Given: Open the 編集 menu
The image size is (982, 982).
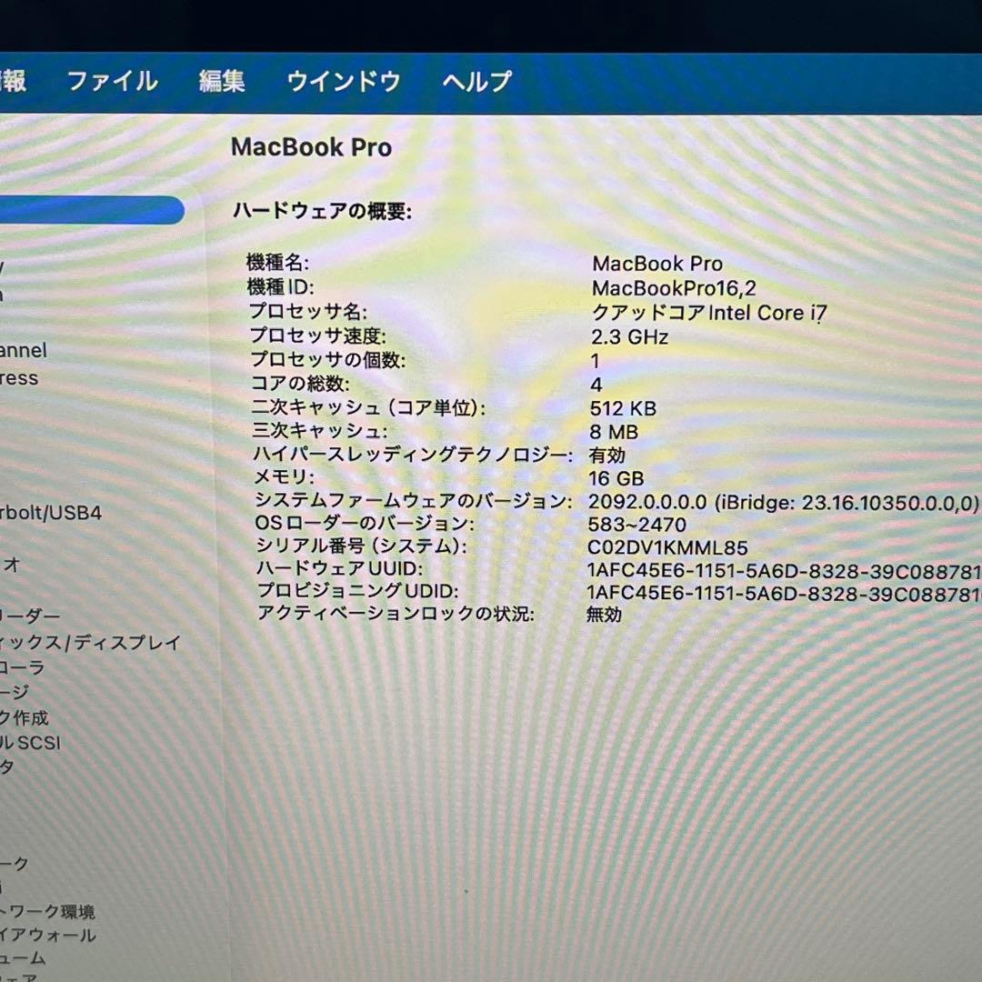Looking at the screenshot, I should [x=222, y=82].
